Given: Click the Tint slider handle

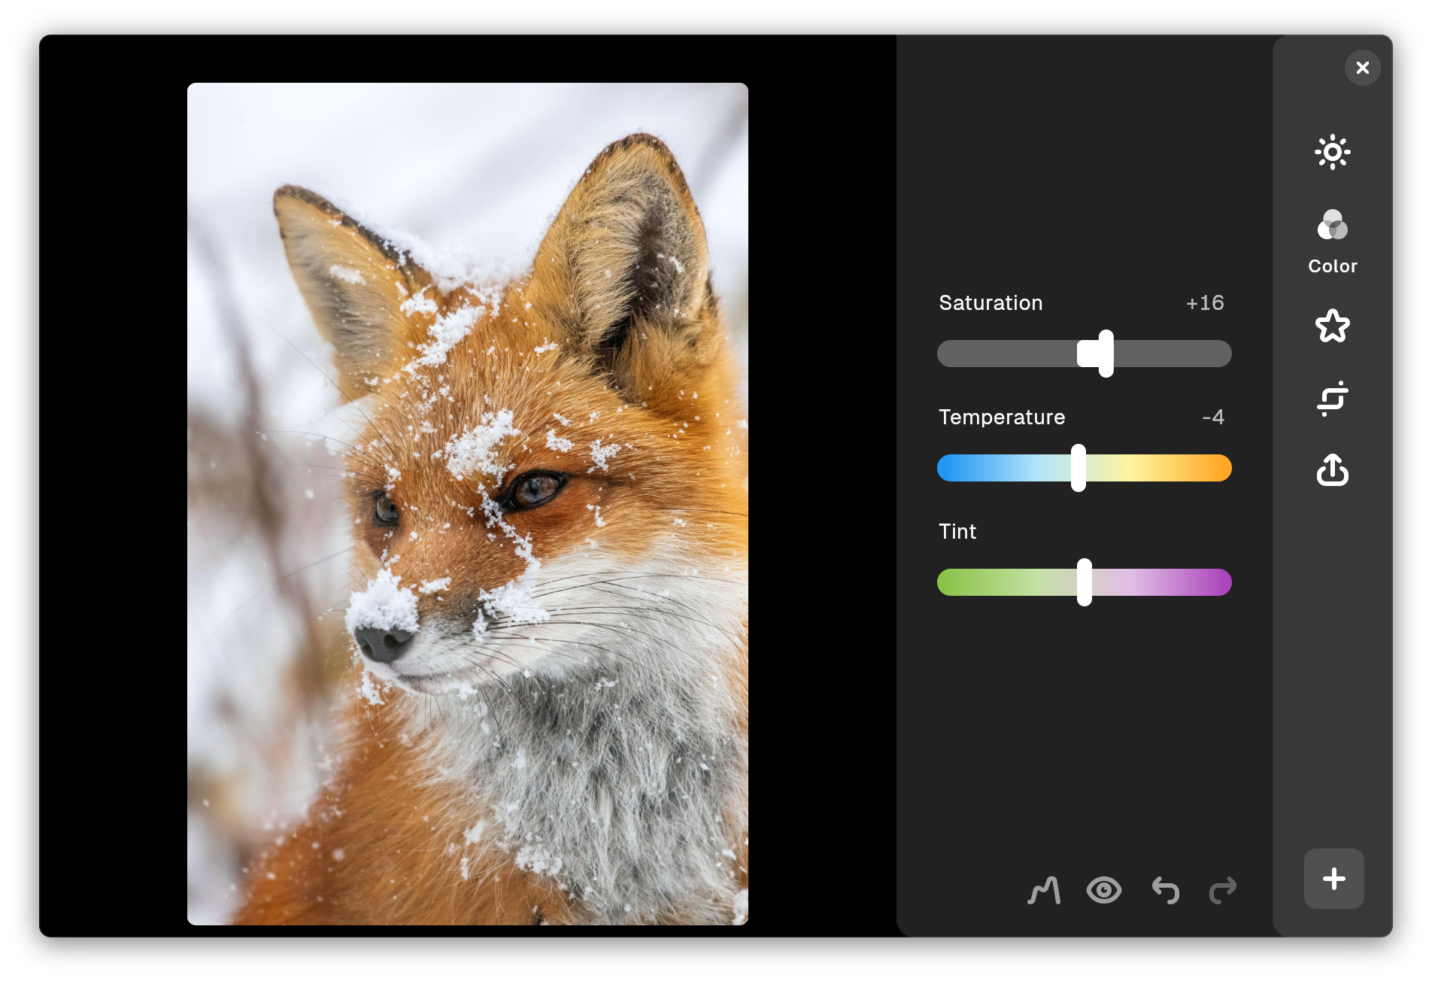Looking at the screenshot, I should click(1084, 582).
